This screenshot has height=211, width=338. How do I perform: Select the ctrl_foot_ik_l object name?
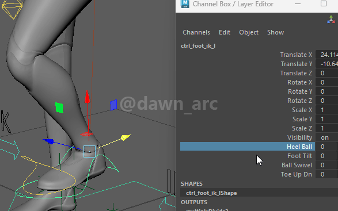pyautogui.click(x=198, y=46)
